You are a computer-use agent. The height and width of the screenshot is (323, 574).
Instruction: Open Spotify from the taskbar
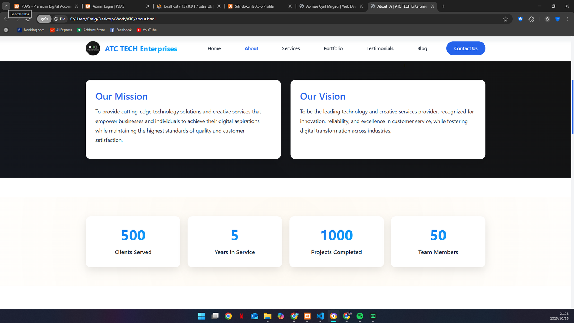point(360,316)
